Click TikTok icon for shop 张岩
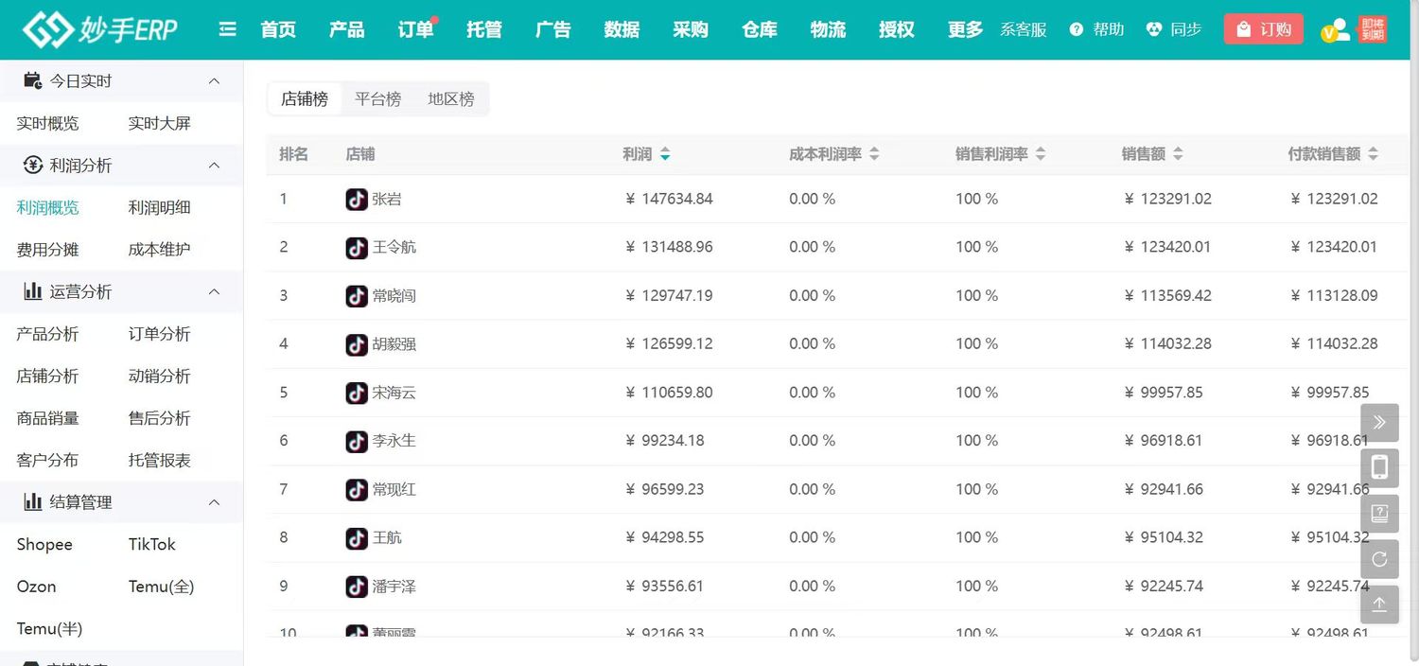 coord(357,199)
